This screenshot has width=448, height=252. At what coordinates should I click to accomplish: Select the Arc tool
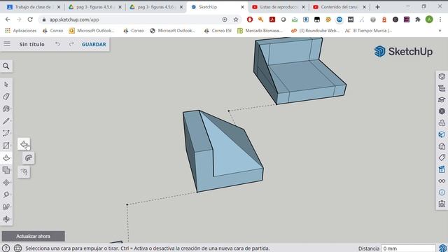[x=6, y=134]
